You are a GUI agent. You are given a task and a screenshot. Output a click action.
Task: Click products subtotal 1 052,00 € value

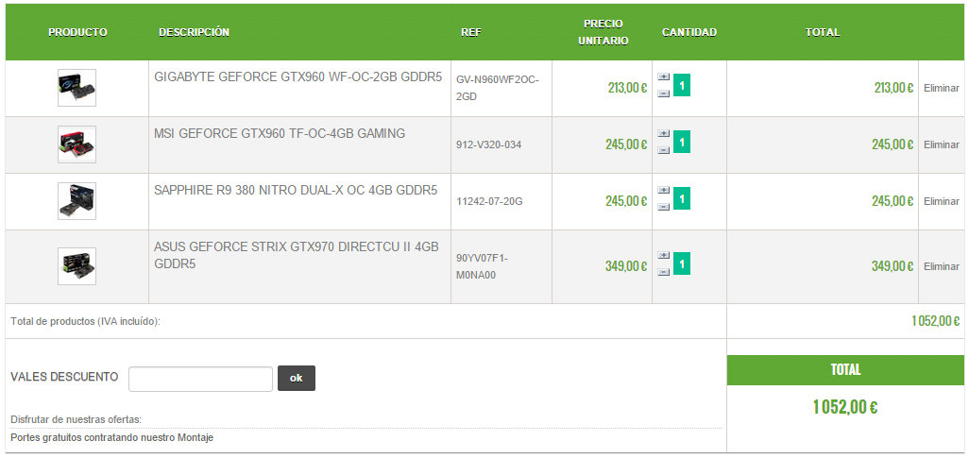pos(936,321)
